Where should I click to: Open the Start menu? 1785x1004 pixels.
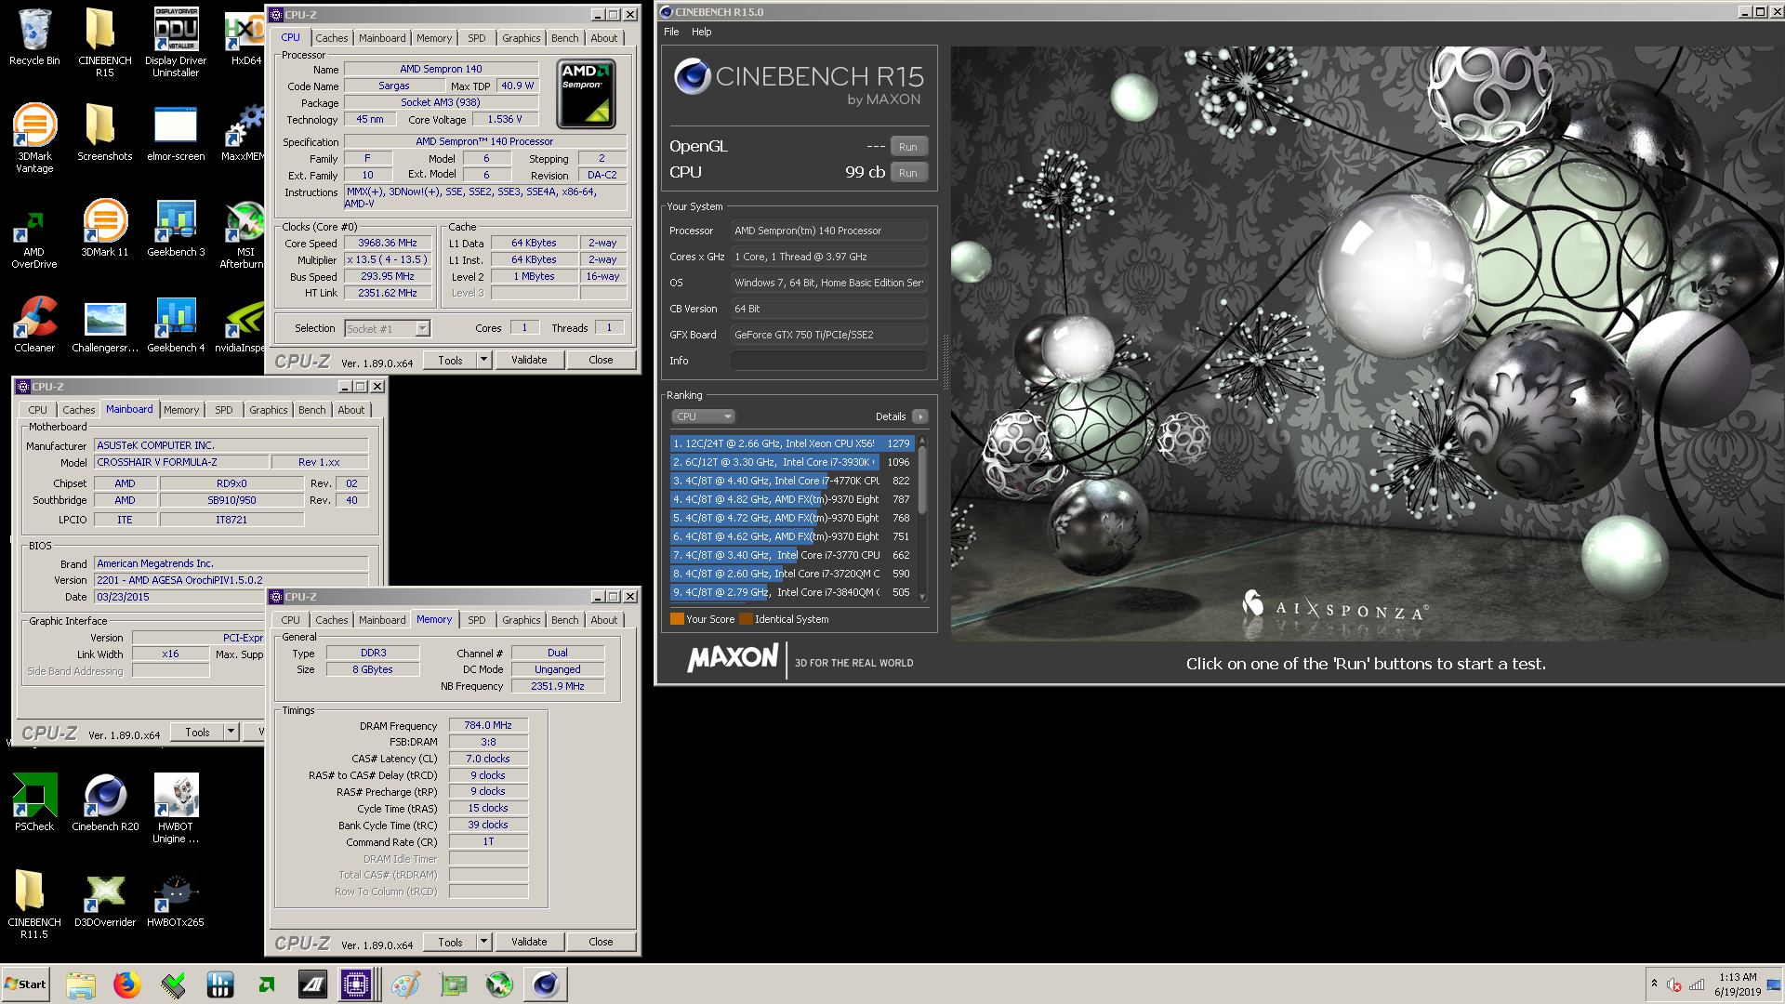(x=26, y=984)
